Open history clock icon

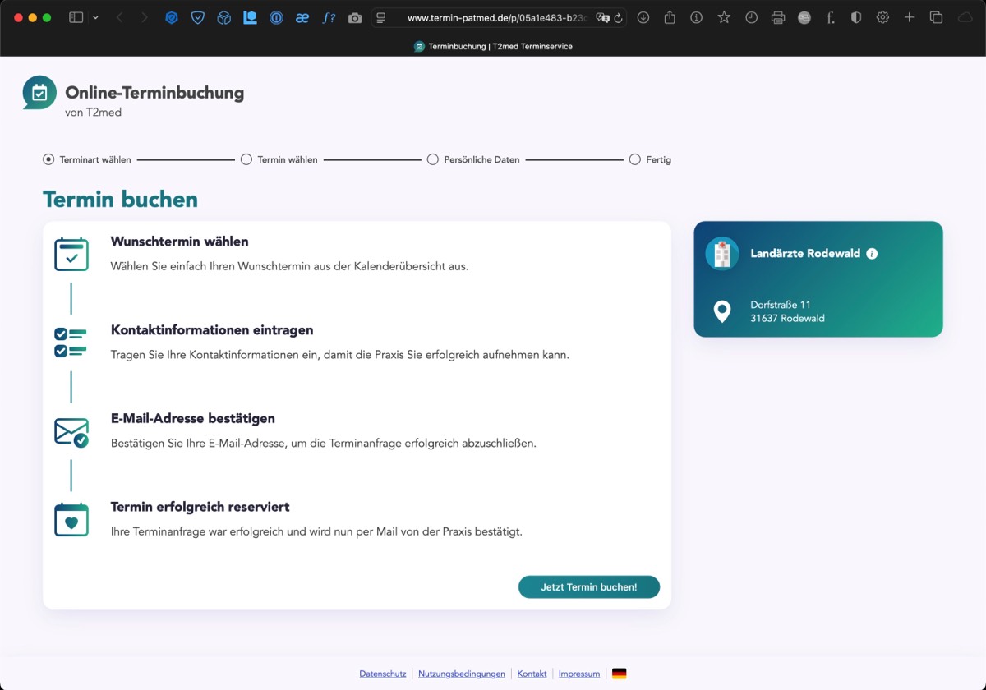(x=751, y=17)
